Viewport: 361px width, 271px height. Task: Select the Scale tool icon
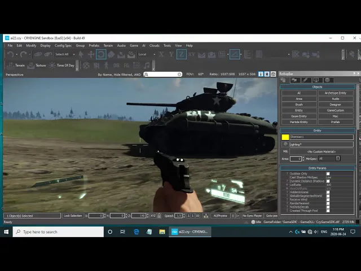[x=111, y=54]
